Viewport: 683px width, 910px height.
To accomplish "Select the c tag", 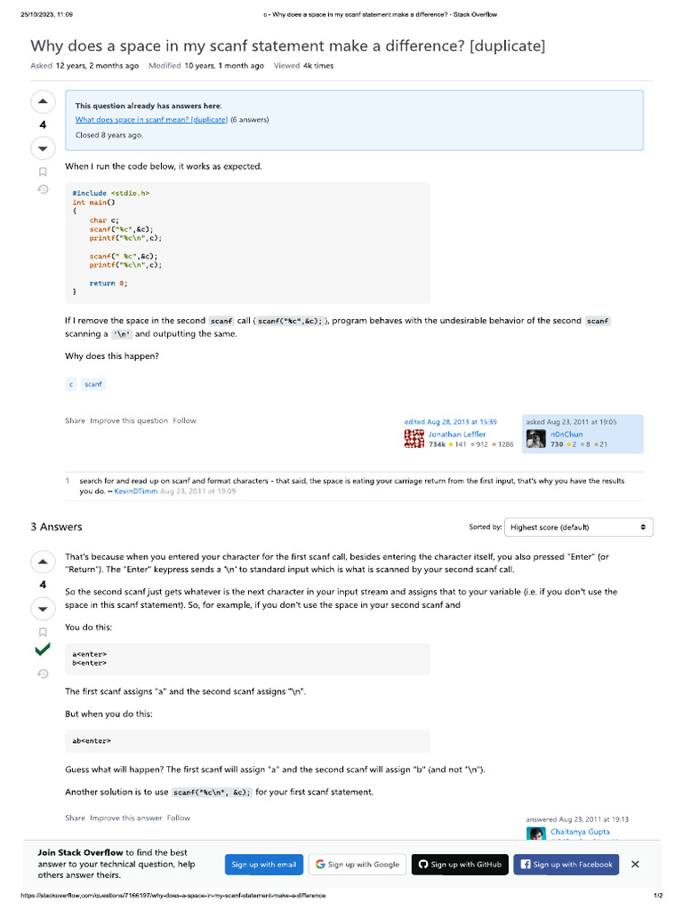I will [x=71, y=384].
